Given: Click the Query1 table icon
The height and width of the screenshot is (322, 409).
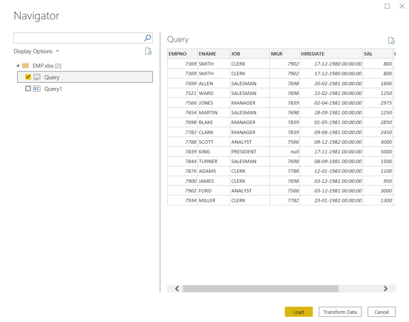Looking at the screenshot, I should tap(37, 89).
